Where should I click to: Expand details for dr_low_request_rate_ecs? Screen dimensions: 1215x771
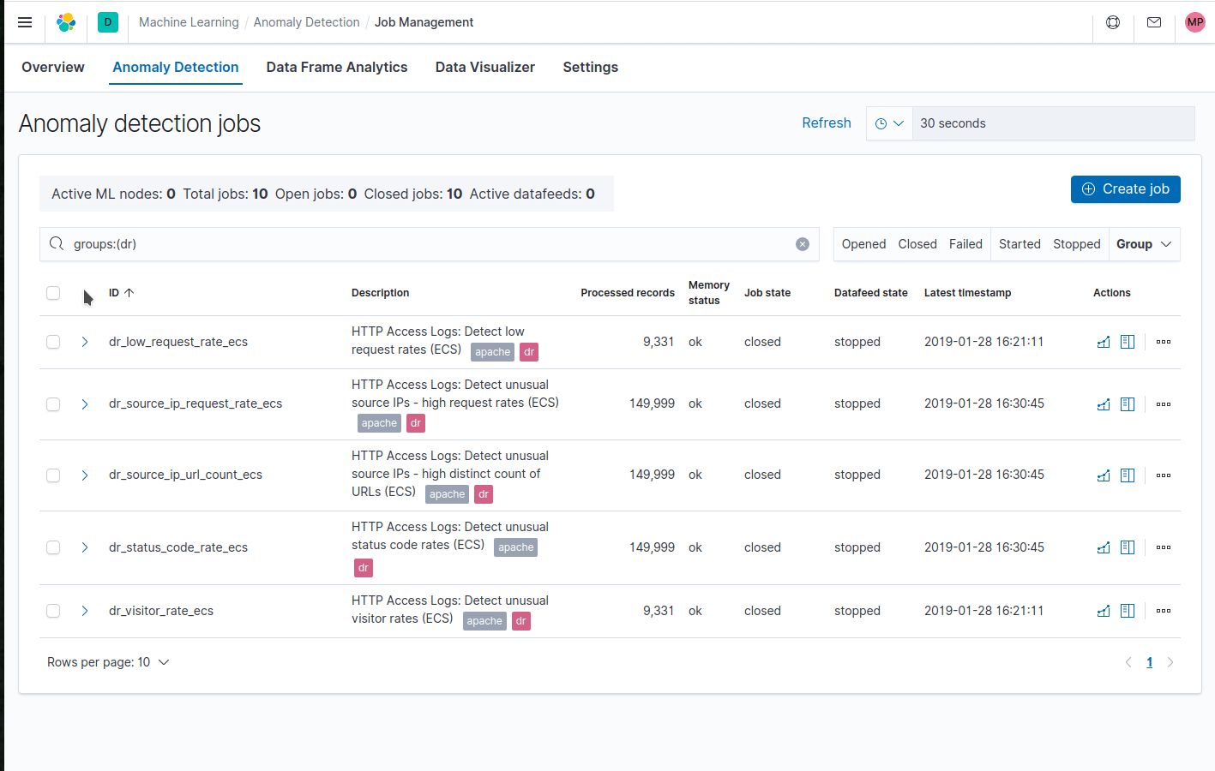pyautogui.click(x=84, y=341)
